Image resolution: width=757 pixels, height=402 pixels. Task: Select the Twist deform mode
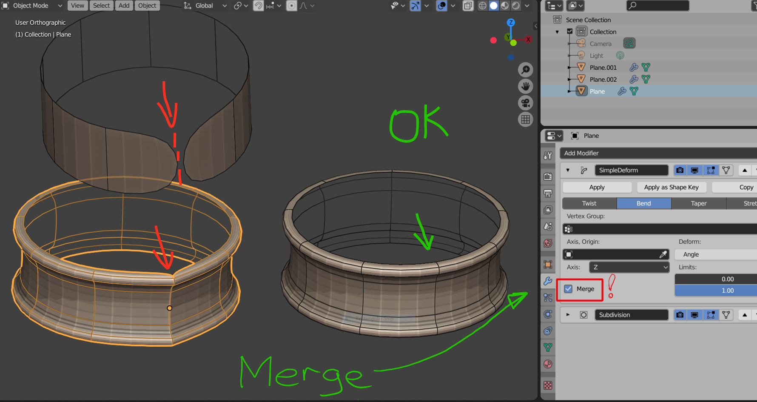(x=589, y=203)
